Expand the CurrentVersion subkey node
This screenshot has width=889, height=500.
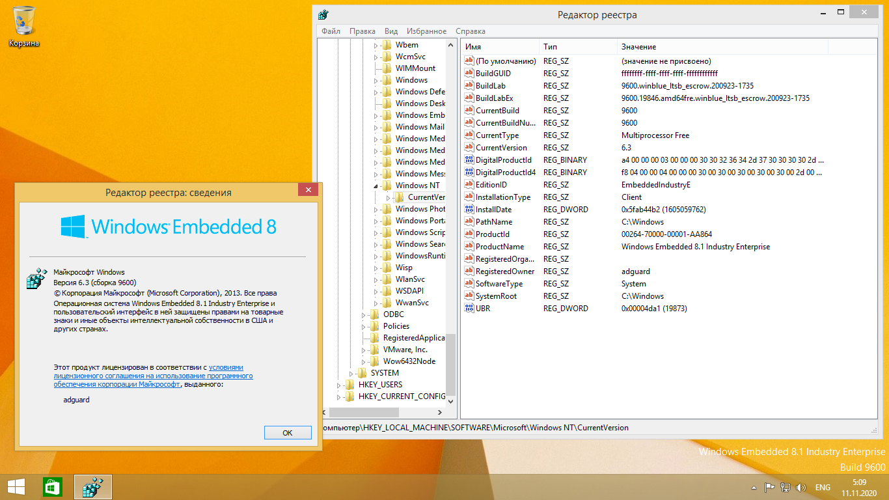click(388, 197)
